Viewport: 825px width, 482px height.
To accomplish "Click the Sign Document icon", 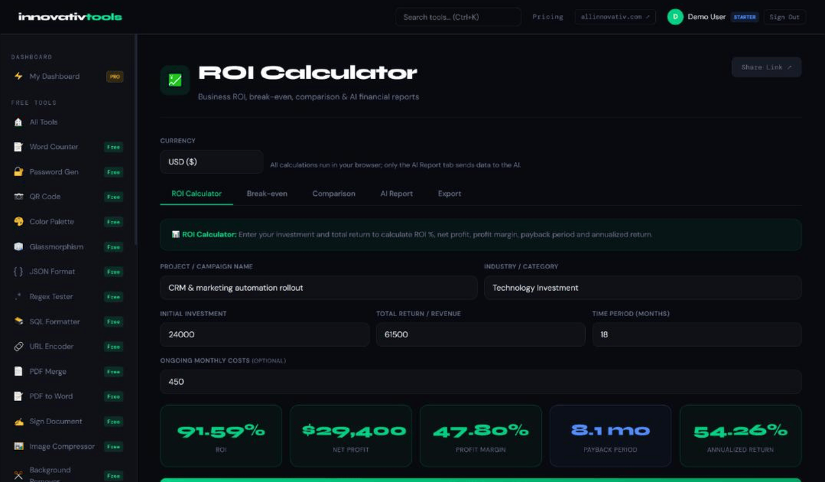I will click(x=18, y=421).
